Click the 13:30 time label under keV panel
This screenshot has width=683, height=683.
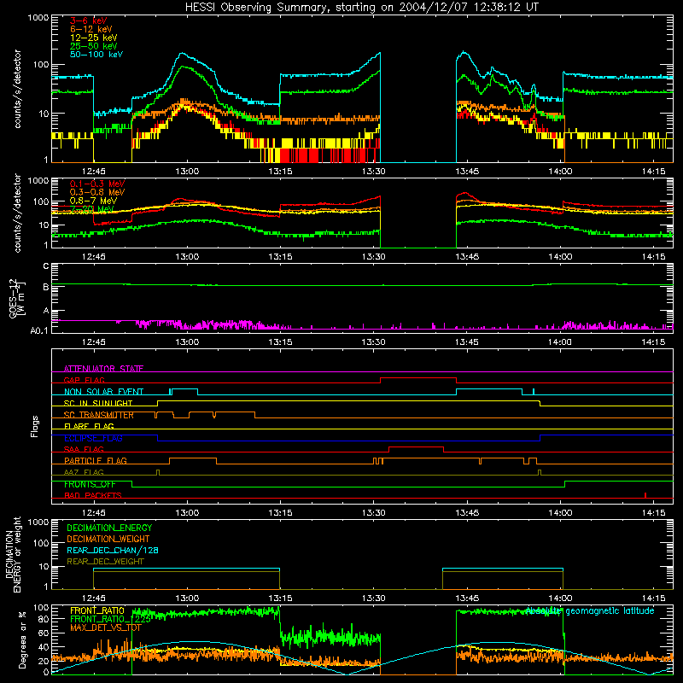[373, 172]
